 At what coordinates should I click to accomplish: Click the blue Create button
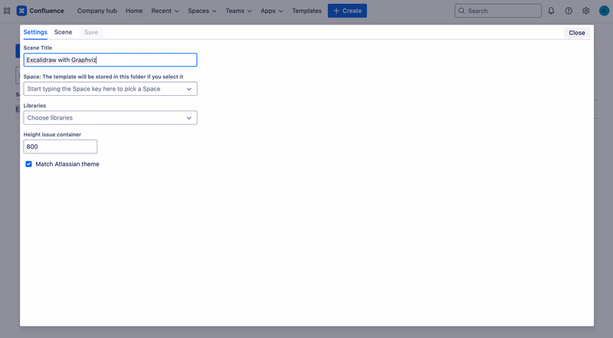[347, 11]
